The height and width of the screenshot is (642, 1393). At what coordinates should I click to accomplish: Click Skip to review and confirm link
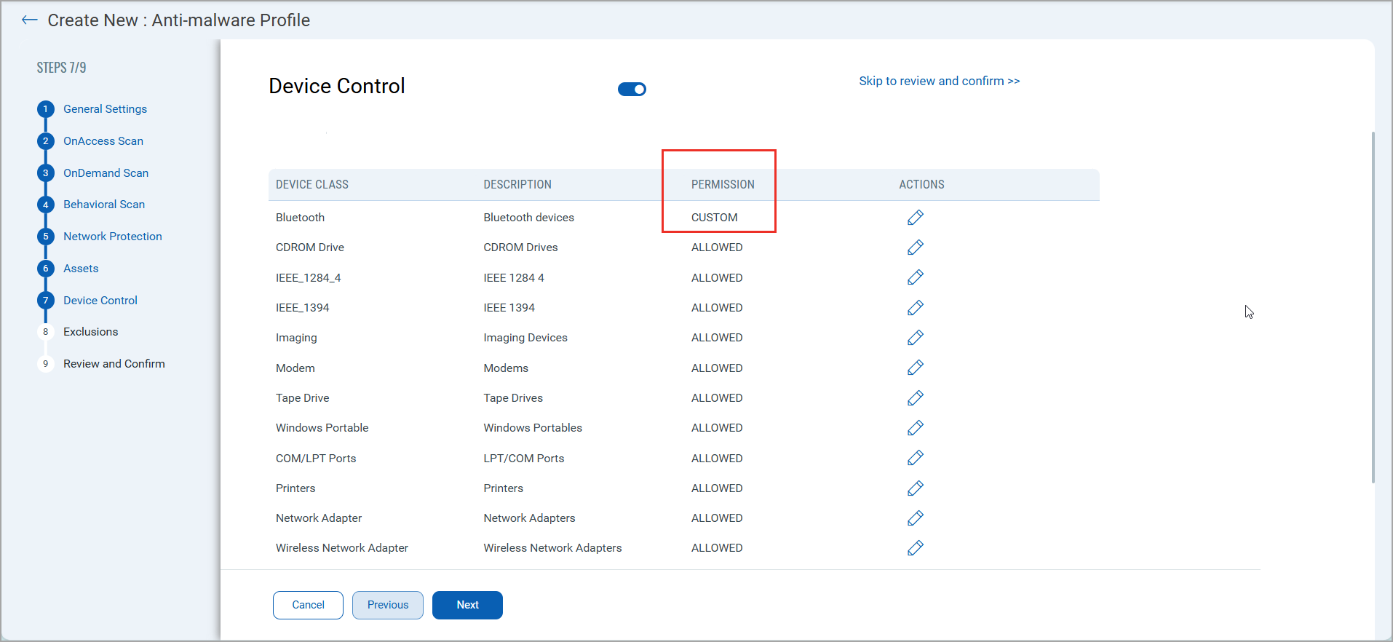[939, 81]
